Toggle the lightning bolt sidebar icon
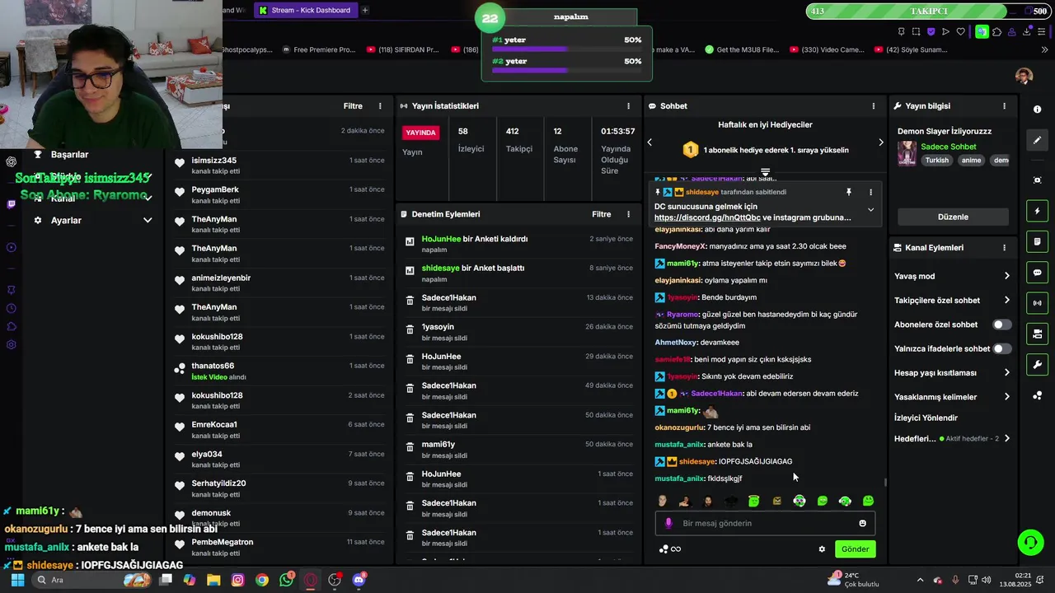Viewport: 1055px width, 593px height. [x=1037, y=211]
